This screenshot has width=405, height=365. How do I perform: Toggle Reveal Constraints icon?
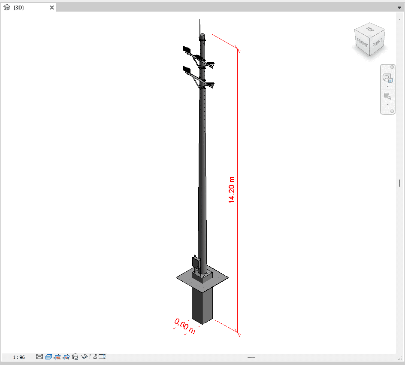tap(93, 356)
